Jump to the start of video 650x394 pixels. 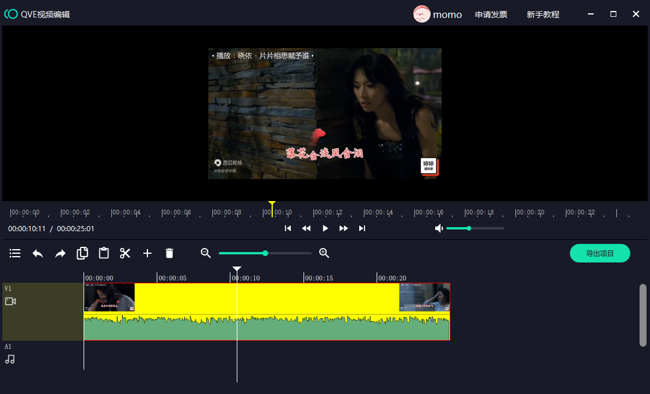click(288, 228)
